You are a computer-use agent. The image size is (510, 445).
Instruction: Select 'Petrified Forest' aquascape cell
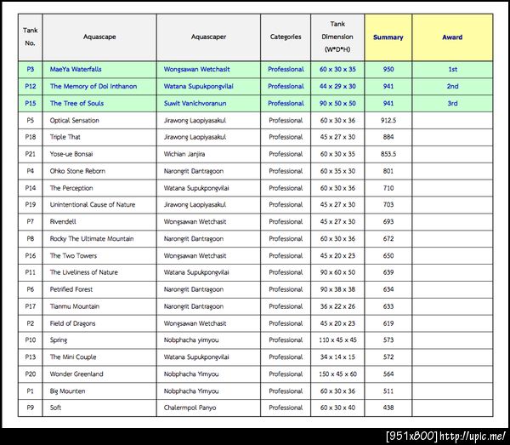(99, 289)
